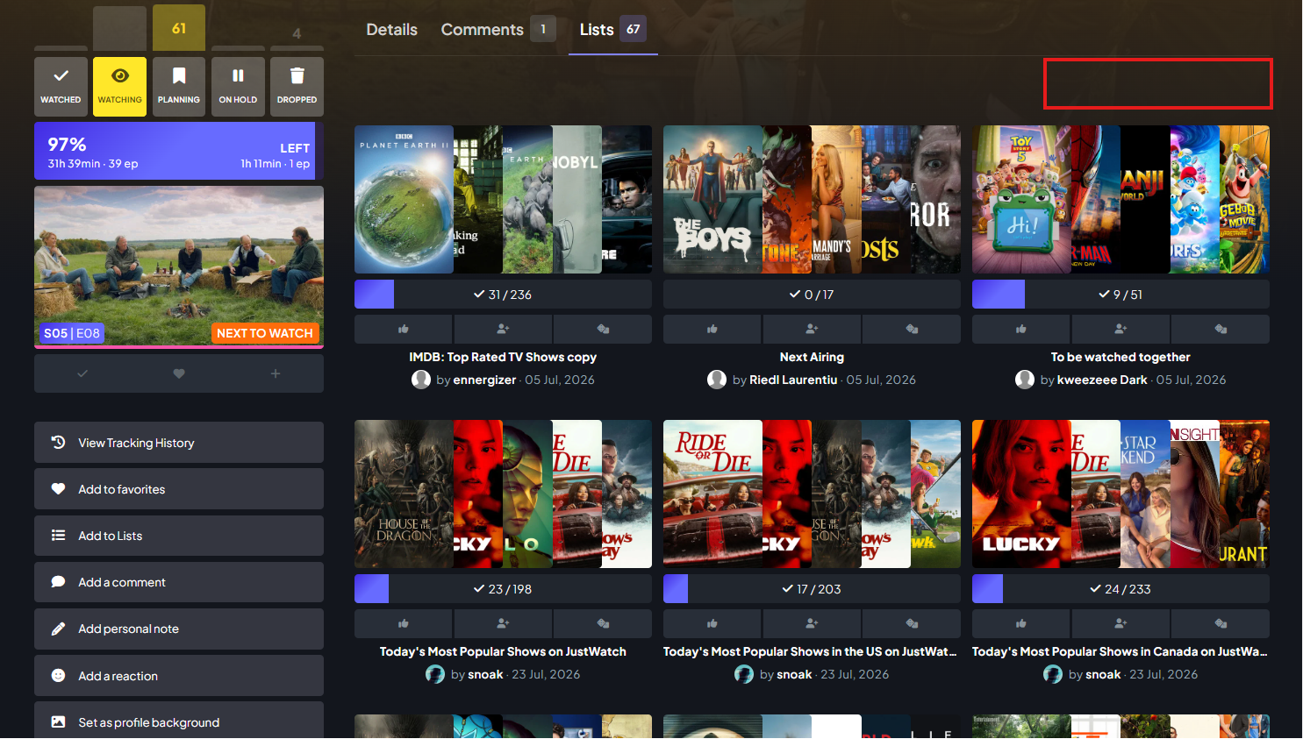Open View Tracking History
Screen dimensions: 1303x739
coord(179,443)
